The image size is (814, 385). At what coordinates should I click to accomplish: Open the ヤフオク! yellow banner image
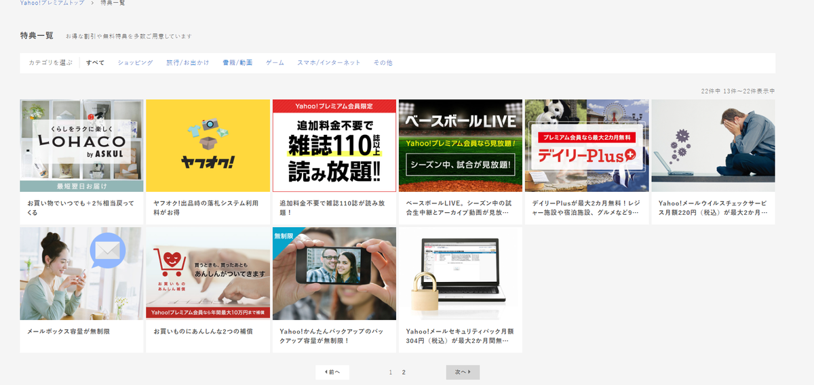[208, 146]
